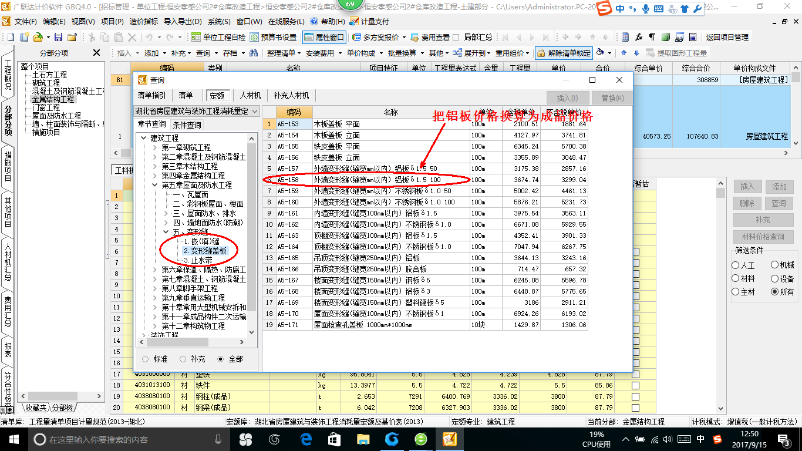Select 金属结构工程 in left tree
This screenshot has height=451, width=802.
pos(53,100)
